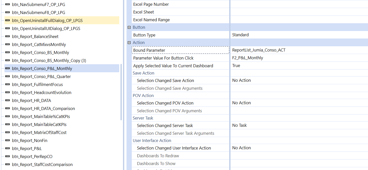This screenshot has height=170, width=368.
Task: Collapse the Action property section
Action: [x=129, y=42]
